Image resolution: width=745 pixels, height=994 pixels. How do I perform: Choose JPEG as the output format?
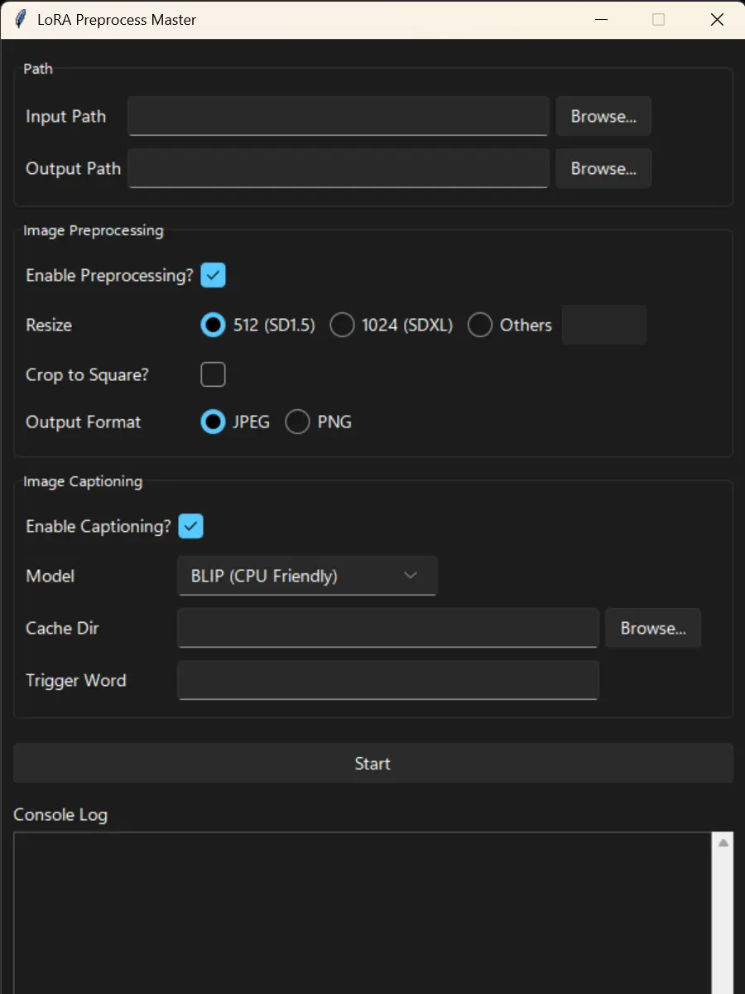(212, 422)
